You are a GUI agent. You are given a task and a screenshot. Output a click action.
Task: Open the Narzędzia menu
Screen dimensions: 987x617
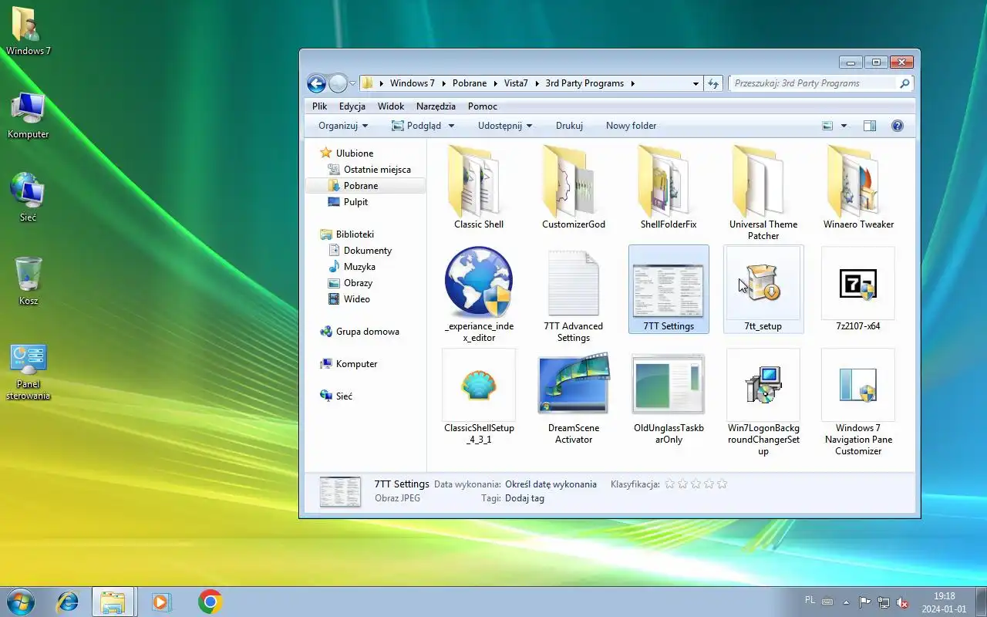coord(436,106)
